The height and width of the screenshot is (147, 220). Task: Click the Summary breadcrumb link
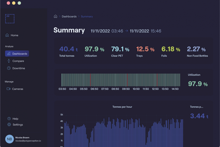coord(87,17)
